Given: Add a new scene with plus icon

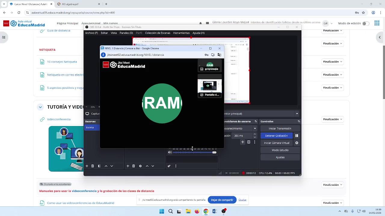Looking at the screenshot, I should tap(87, 166).
